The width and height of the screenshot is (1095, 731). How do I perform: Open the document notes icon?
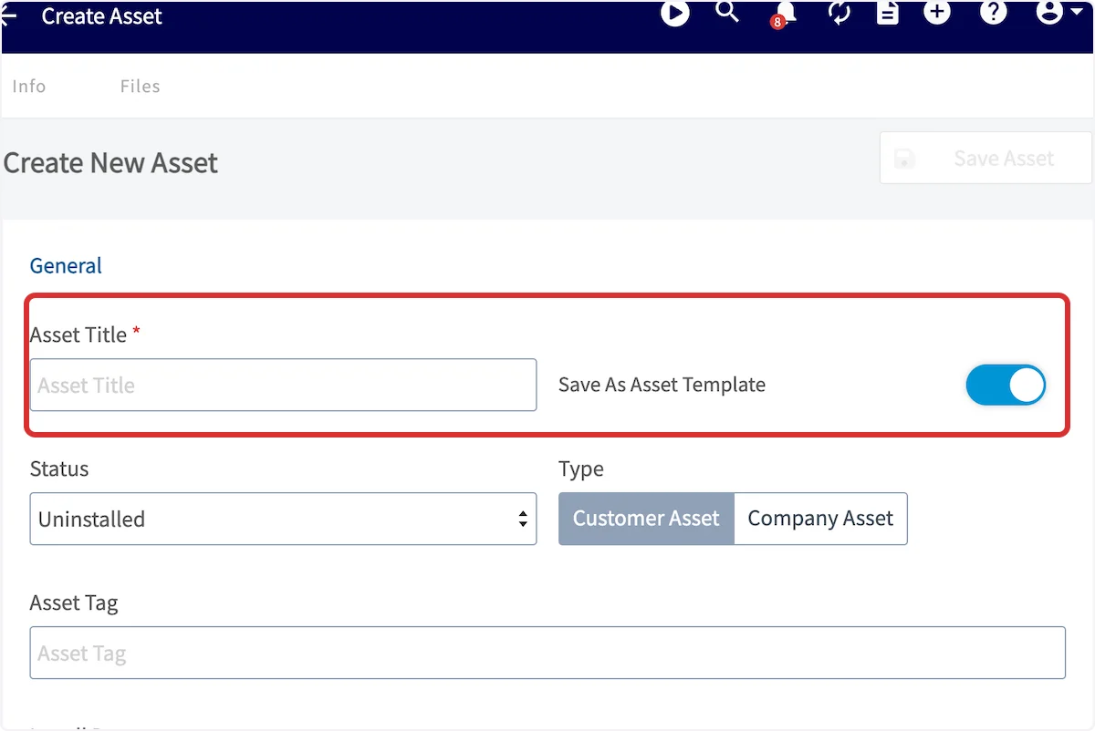[x=888, y=13]
